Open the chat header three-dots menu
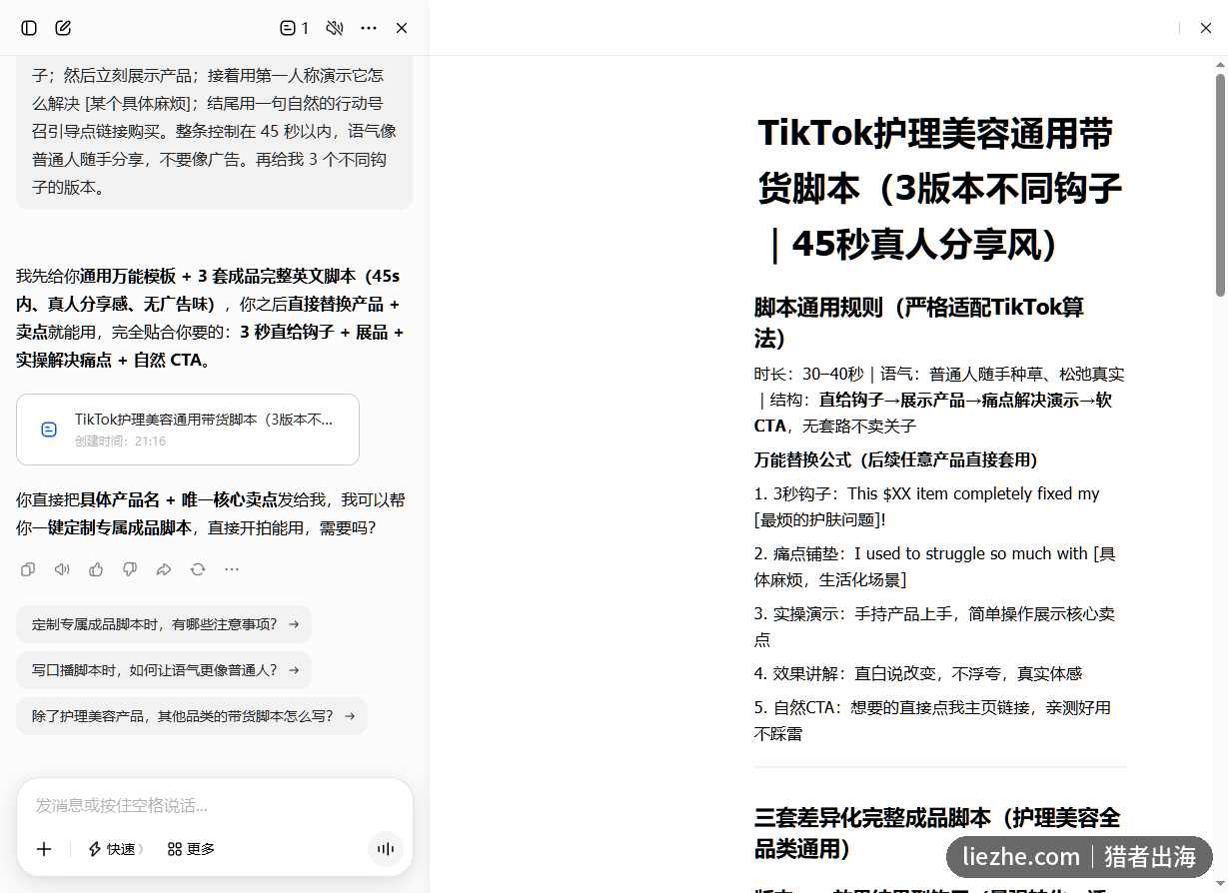The width and height of the screenshot is (1228, 893). click(369, 28)
